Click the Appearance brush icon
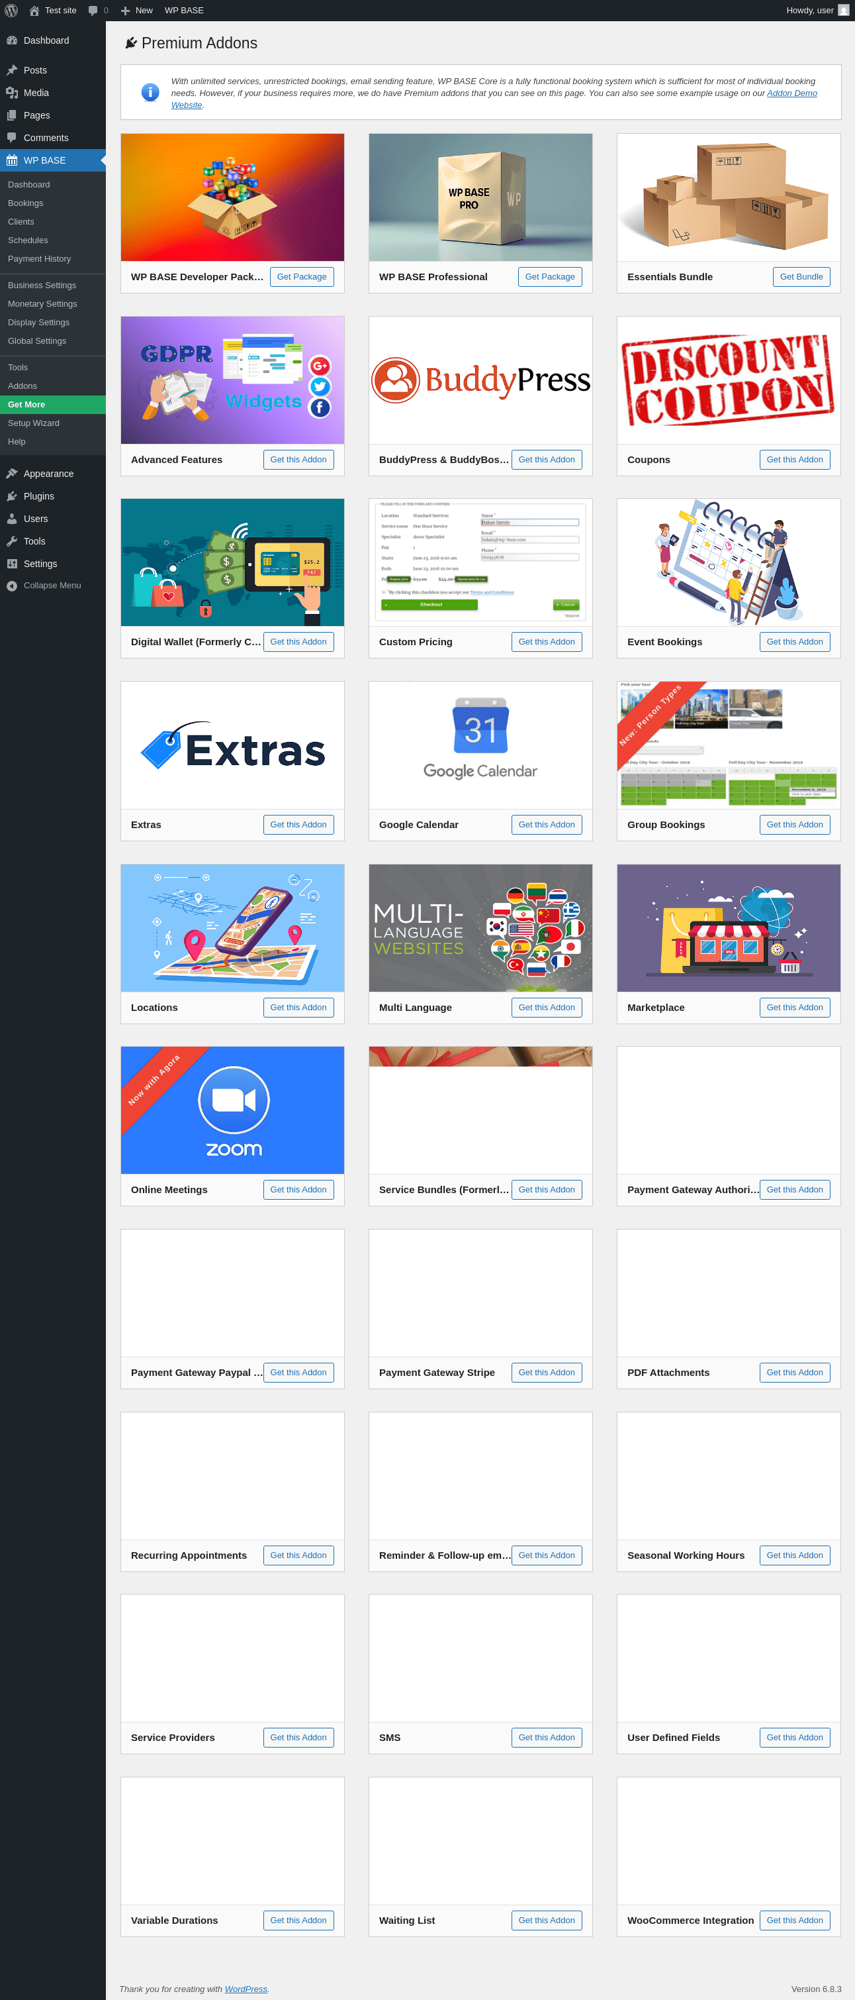The width and height of the screenshot is (855, 2000). 12,474
